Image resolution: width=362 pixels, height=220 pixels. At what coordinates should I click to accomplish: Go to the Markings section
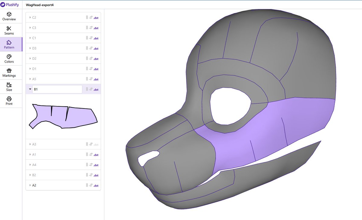click(9, 73)
